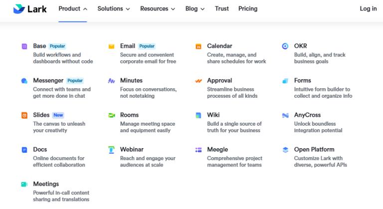The height and width of the screenshot is (209, 383).
Task: Select the Open Platform menu entry
Action: point(314,150)
